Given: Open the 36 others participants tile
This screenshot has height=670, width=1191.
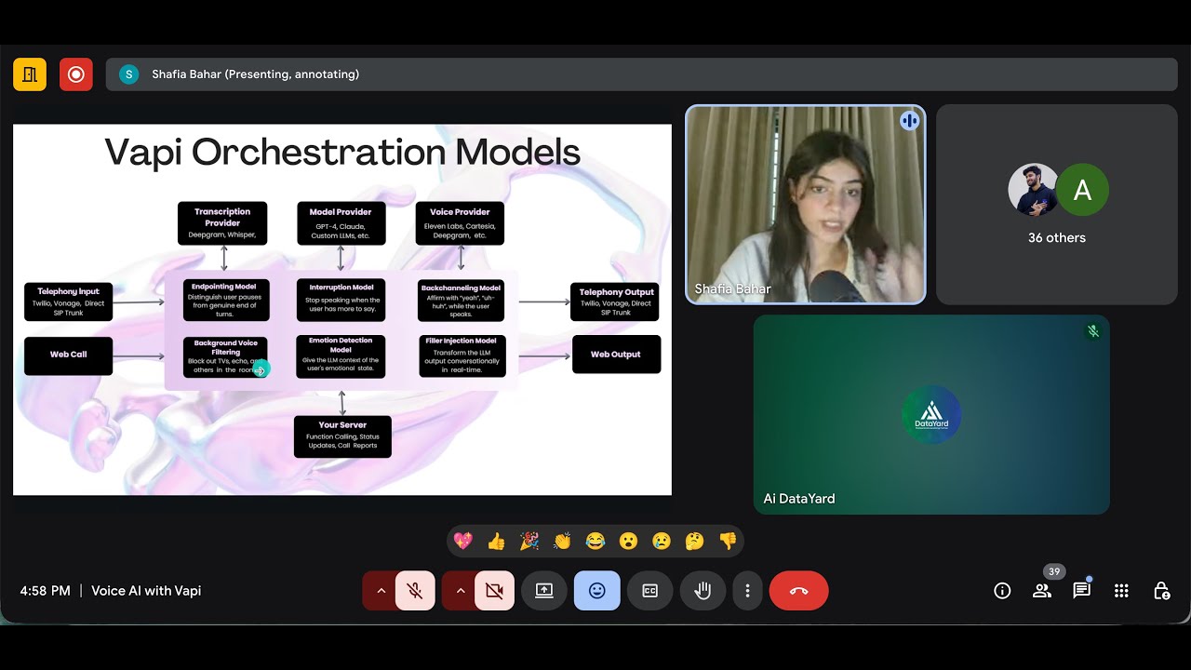Looking at the screenshot, I should [x=1057, y=205].
